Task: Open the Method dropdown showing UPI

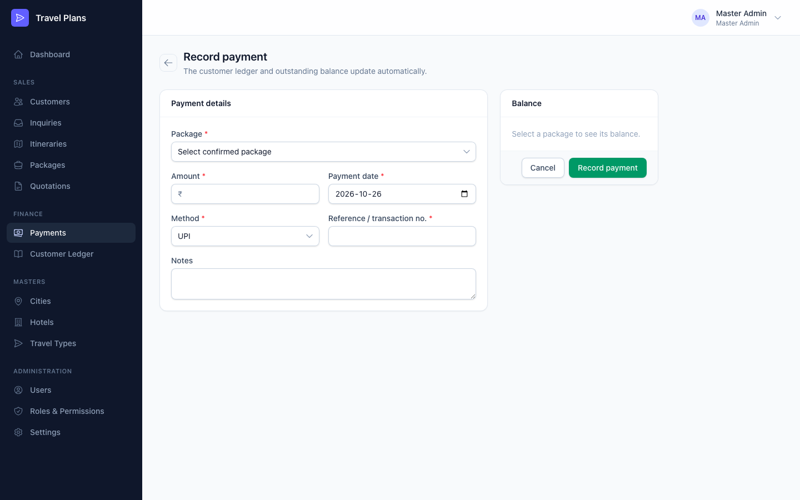Action: pos(245,236)
